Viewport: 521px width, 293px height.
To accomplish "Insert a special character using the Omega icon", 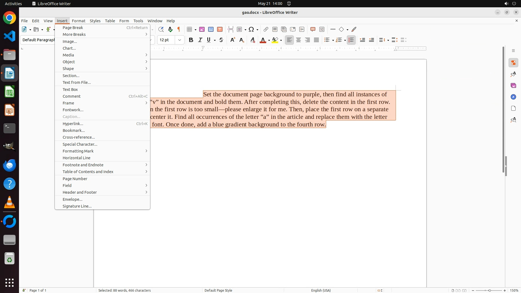I will point(251,29).
